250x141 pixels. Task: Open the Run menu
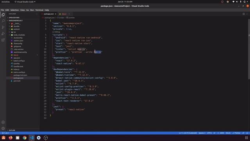point(32,10)
